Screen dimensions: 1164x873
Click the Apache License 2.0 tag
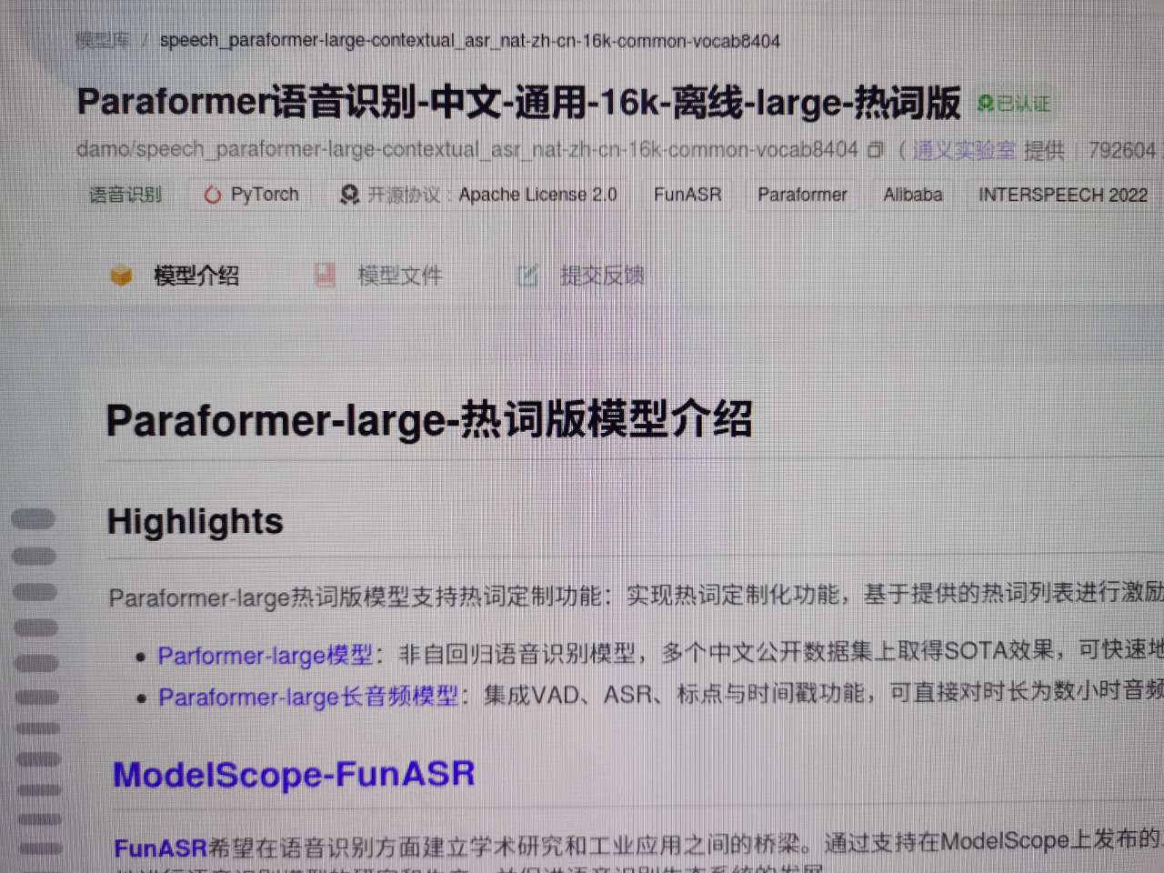(x=537, y=195)
